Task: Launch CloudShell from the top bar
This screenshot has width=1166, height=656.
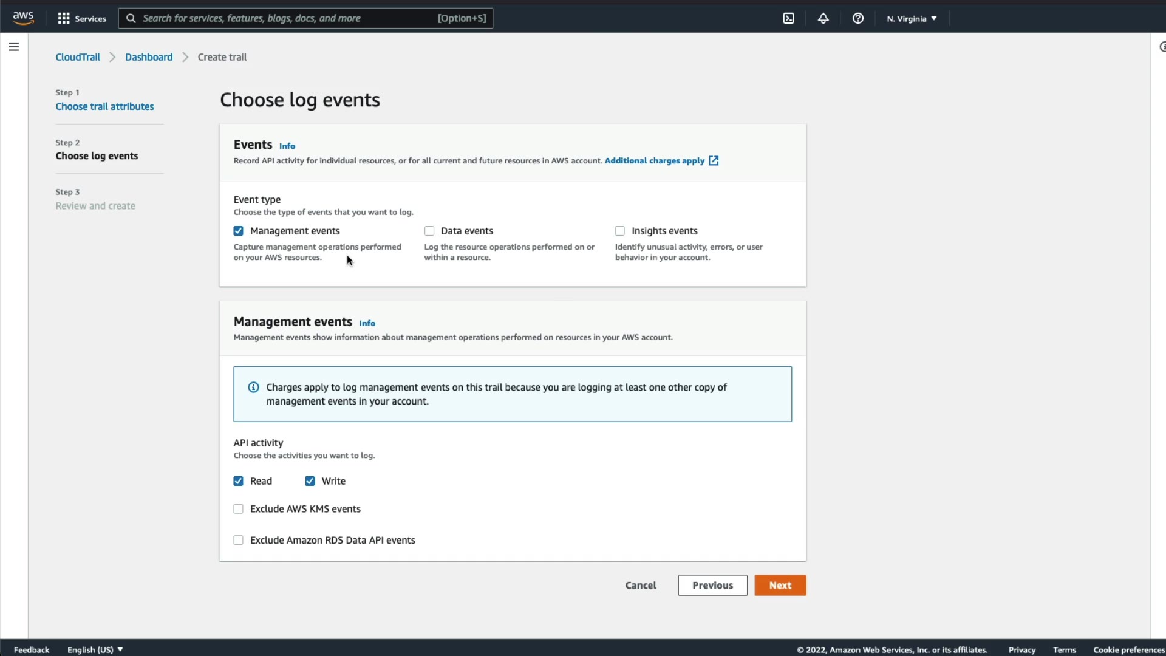Action: (788, 18)
